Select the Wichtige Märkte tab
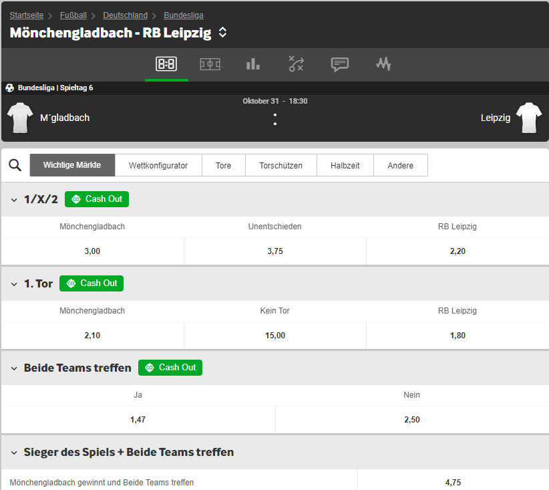The height and width of the screenshot is (490, 549). click(x=72, y=165)
